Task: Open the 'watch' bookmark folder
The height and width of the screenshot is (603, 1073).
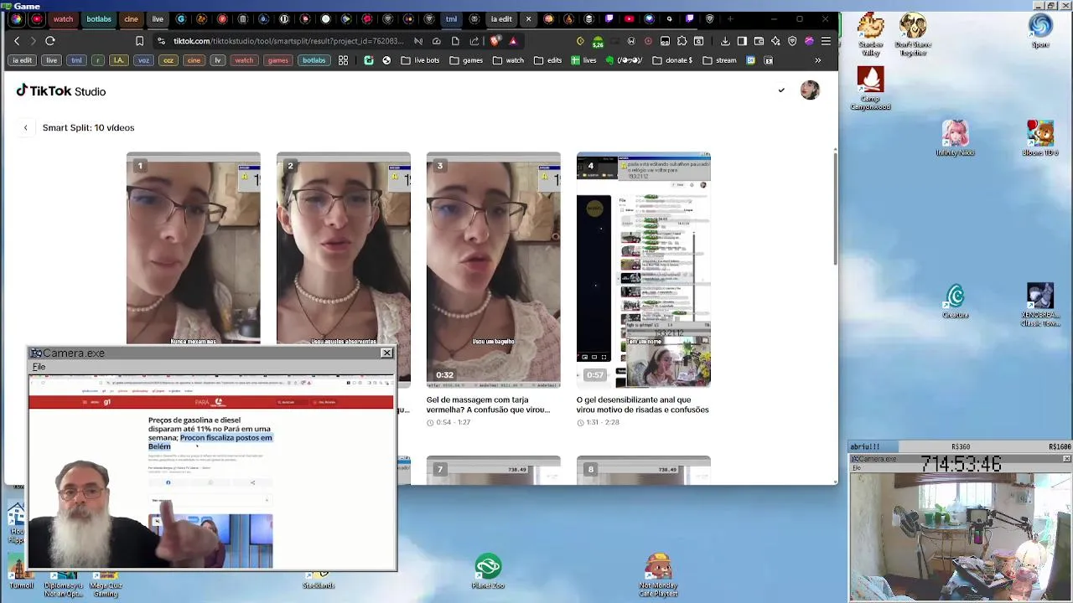Action: click(508, 60)
